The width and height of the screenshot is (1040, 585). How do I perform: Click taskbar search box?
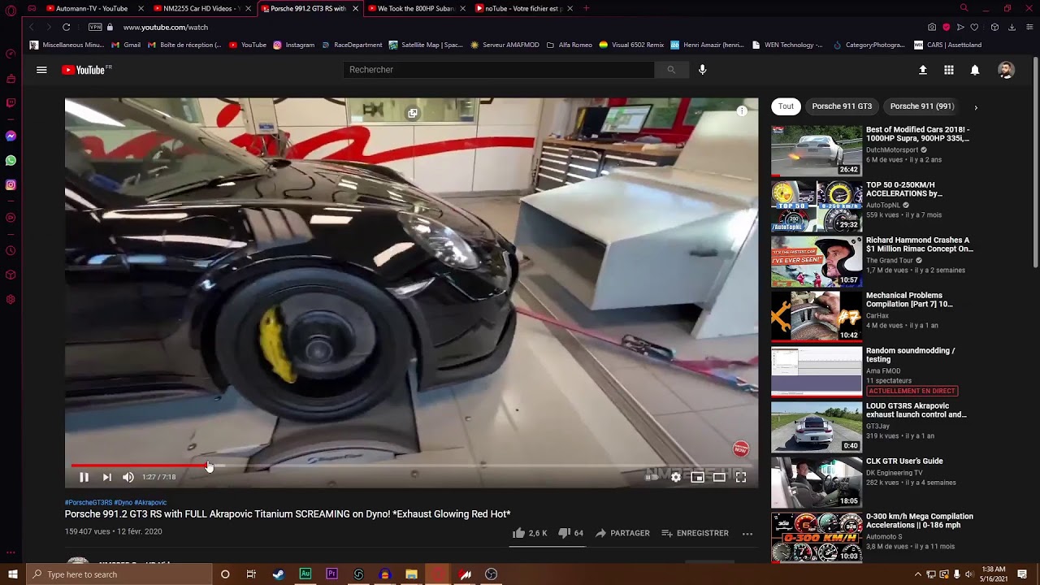coord(119,574)
